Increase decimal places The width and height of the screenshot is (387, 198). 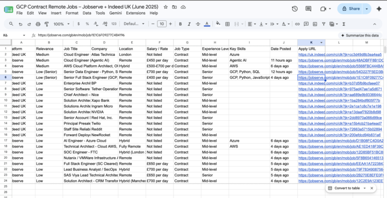point(105,24)
